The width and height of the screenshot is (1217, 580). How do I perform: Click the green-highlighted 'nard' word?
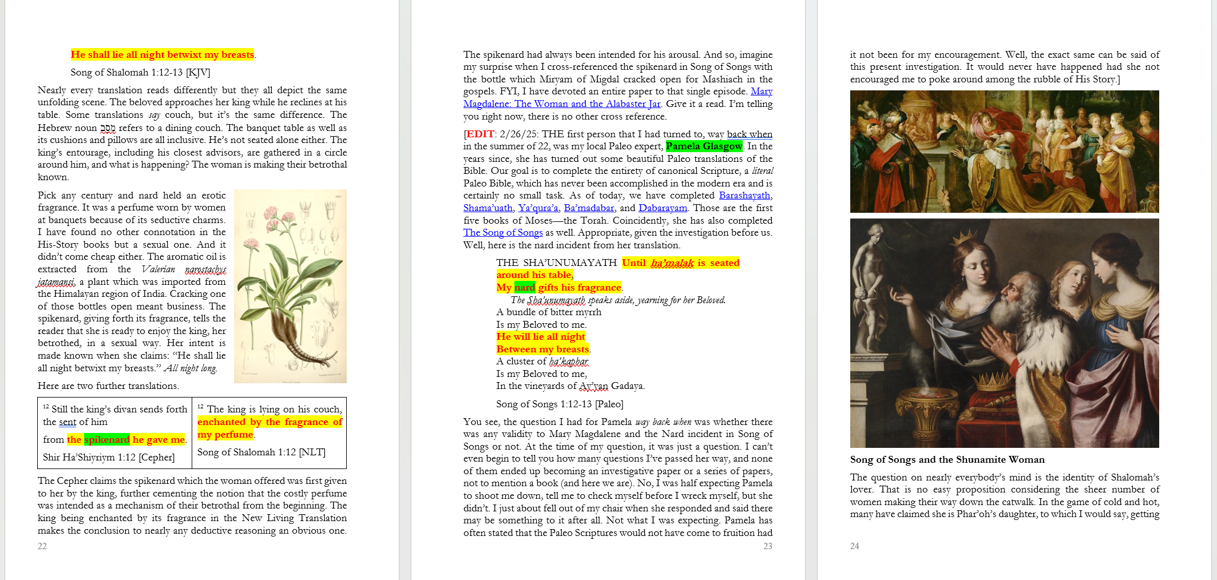point(525,288)
